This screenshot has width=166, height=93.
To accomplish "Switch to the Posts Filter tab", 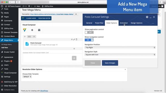I will click(99, 23).
